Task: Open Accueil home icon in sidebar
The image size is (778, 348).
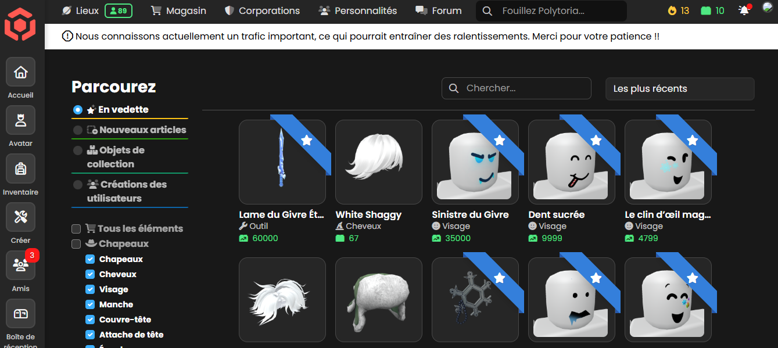Action: (x=21, y=73)
